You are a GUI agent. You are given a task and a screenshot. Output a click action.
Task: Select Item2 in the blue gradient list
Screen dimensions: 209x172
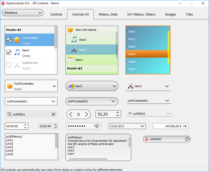pyautogui.click(x=147, y=32)
